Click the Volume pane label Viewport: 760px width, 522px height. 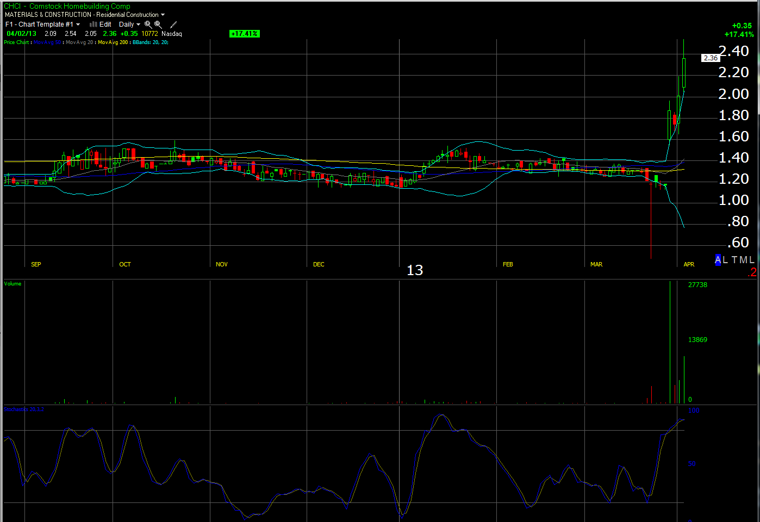(x=13, y=284)
